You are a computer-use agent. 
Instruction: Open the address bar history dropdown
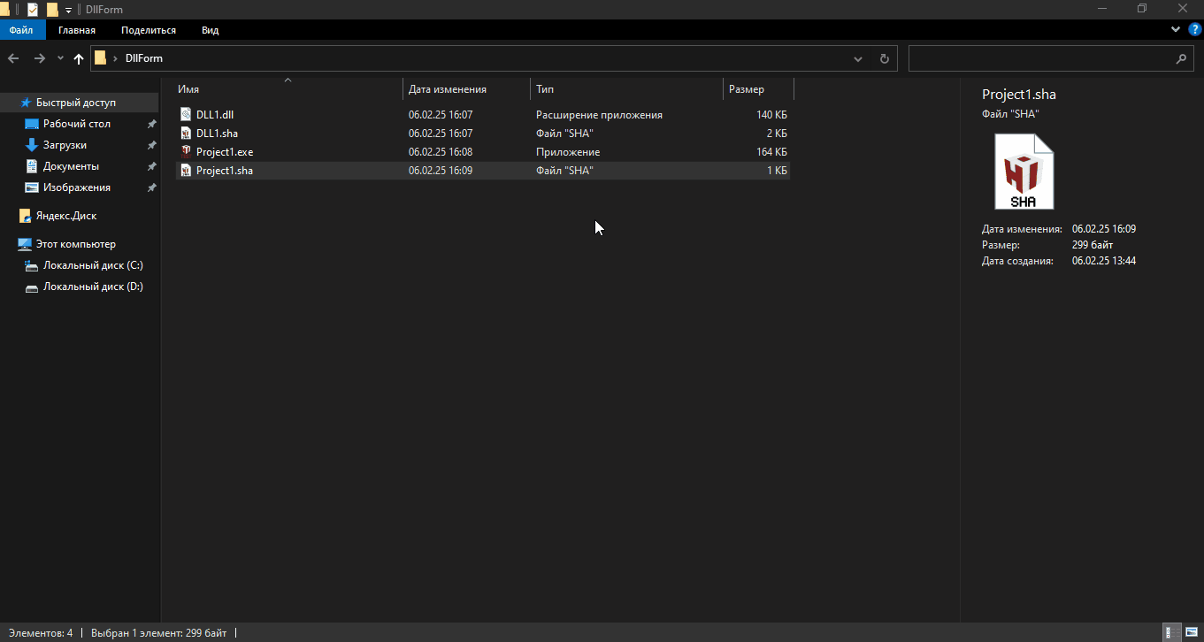tap(857, 58)
